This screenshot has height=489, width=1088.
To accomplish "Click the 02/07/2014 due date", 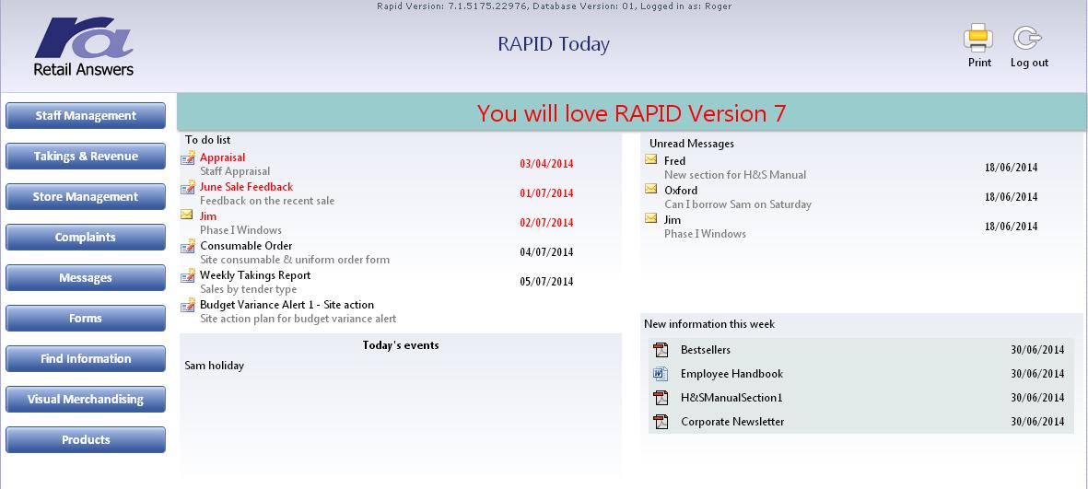I will pyautogui.click(x=547, y=224).
